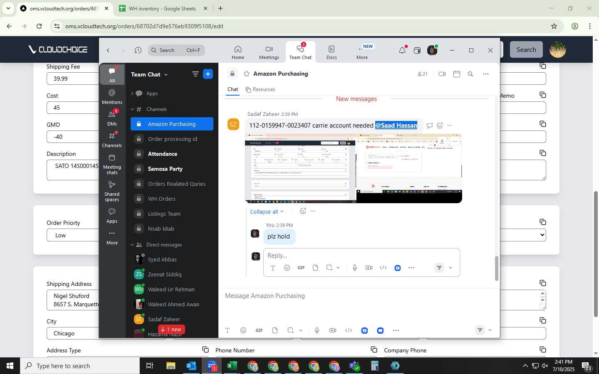Click the filter icon beside Team Chat
This screenshot has height=374, width=599.
pyautogui.click(x=195, y=74)
